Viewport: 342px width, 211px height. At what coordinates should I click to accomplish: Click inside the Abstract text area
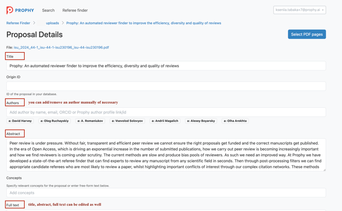click(166, 155)
